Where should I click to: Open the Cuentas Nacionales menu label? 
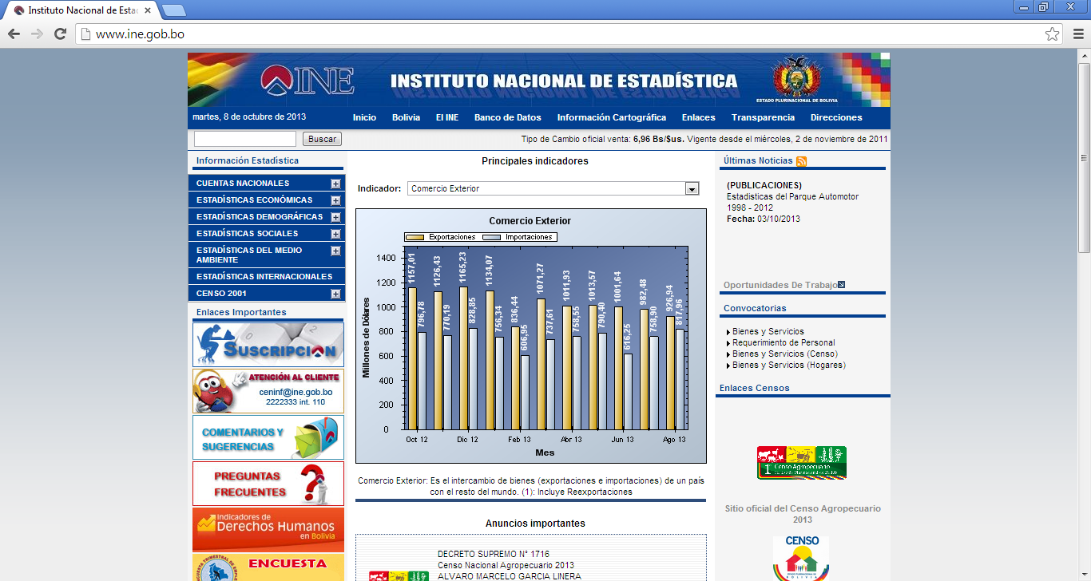pyautogui.click(x=243, y=184)
